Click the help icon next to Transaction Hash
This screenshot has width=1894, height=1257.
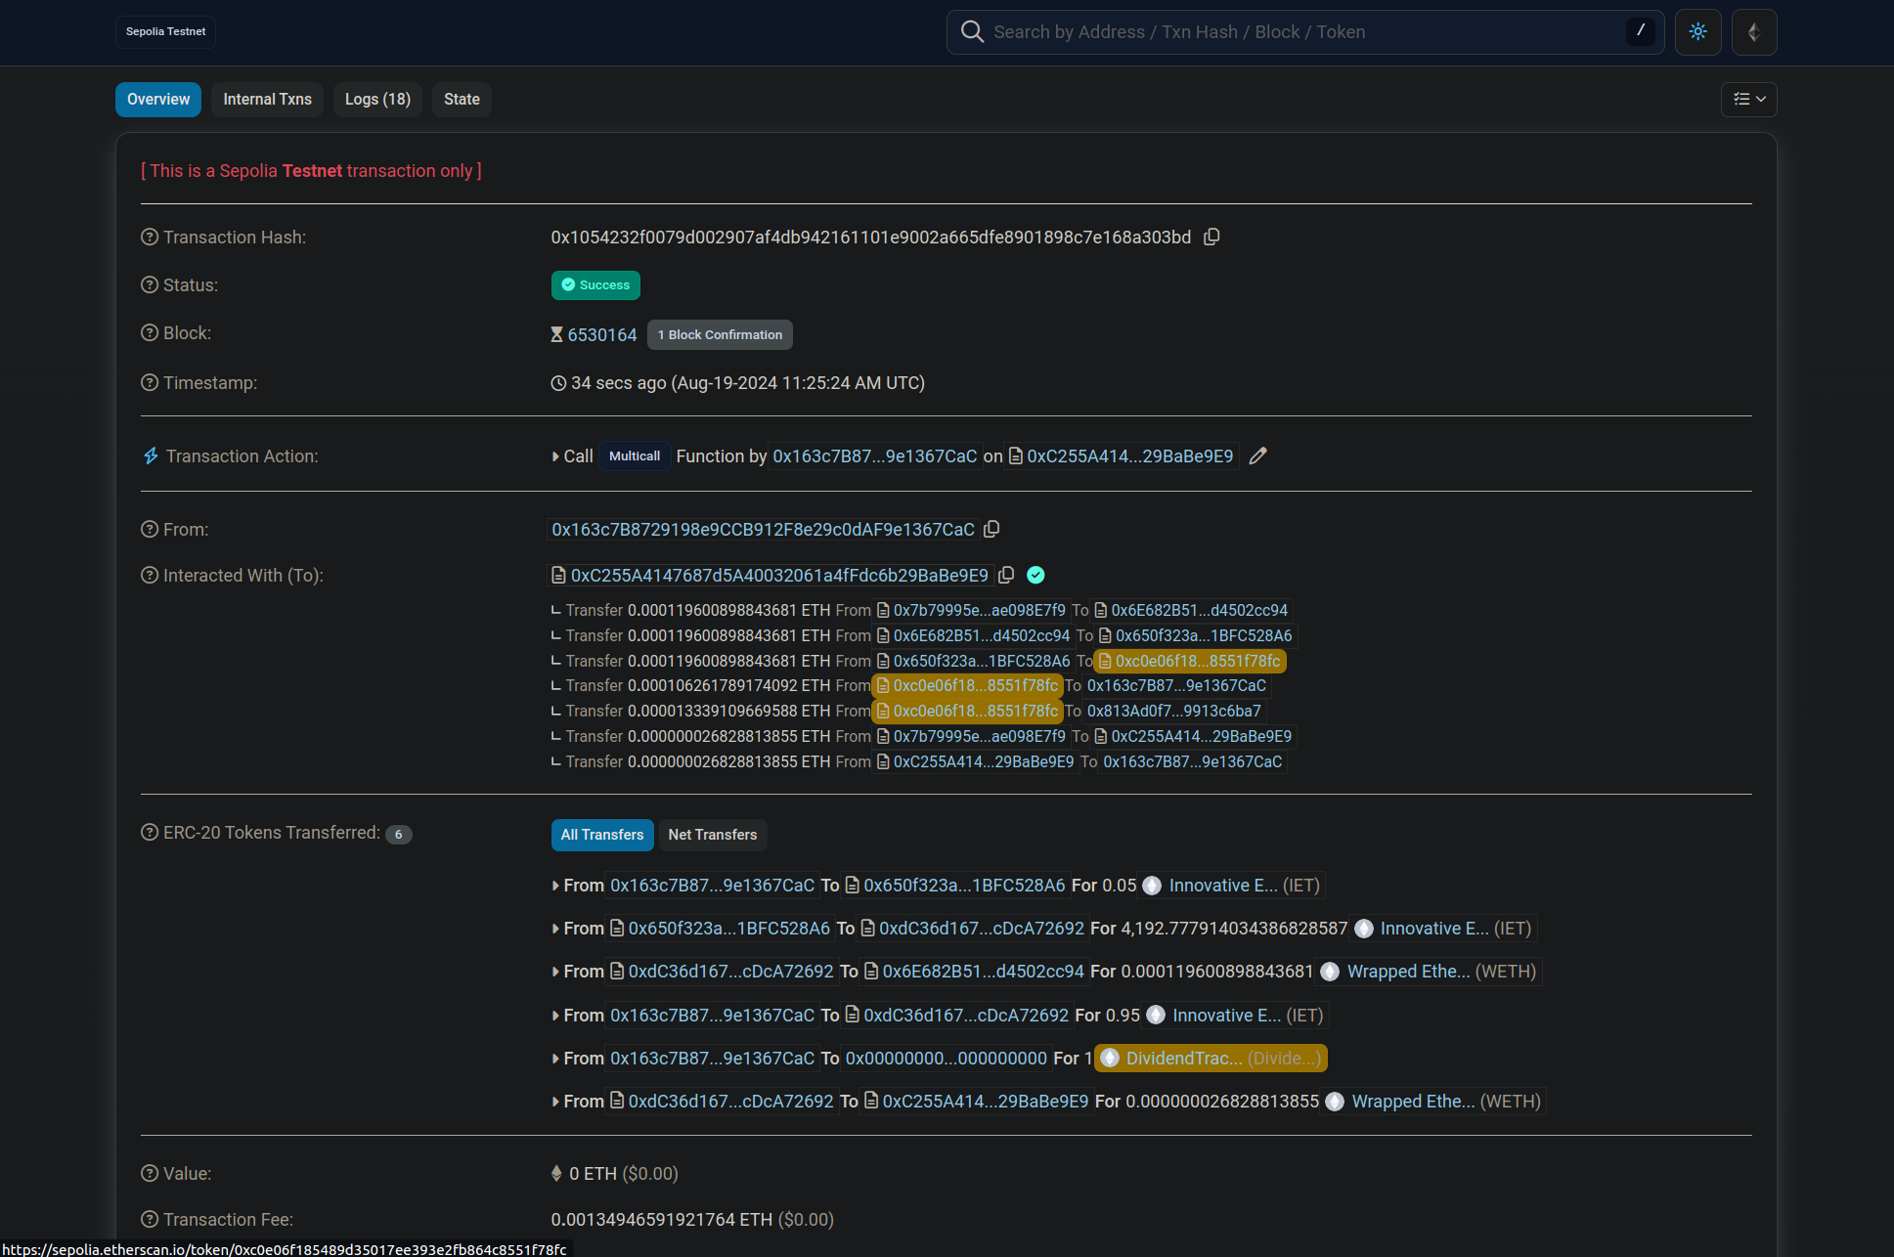(150, 238)
